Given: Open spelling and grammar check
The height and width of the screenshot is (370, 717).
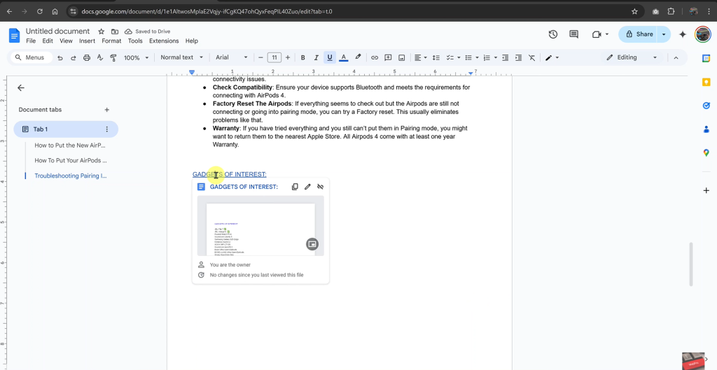Looking at the screenshot, I should coord(100,57).
